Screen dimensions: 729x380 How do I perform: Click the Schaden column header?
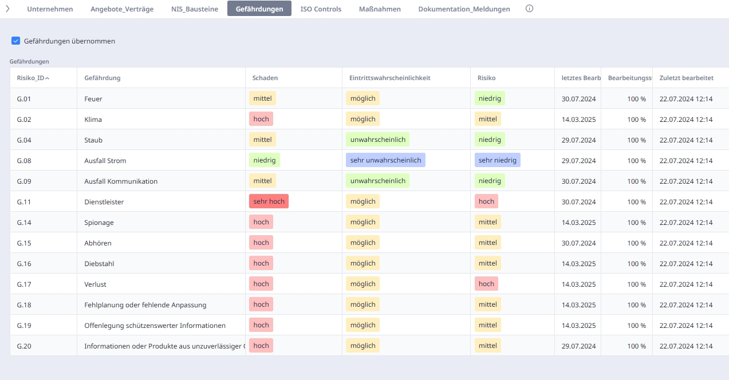pyautogui.click(x=265, y=78)
